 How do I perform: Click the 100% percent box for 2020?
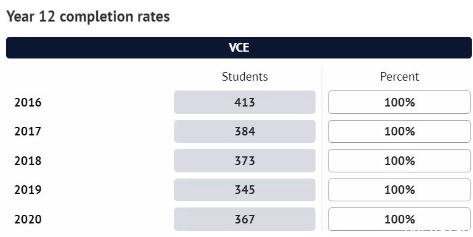click(x=399, y=219)
